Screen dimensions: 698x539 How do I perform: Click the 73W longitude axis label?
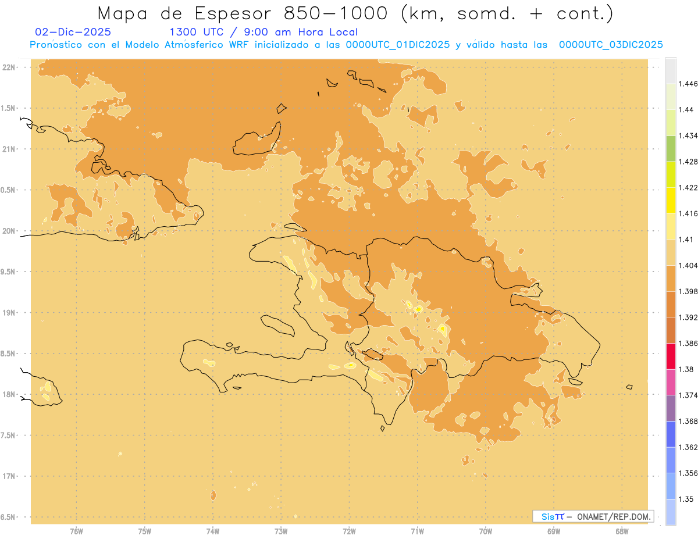(281, 531)
